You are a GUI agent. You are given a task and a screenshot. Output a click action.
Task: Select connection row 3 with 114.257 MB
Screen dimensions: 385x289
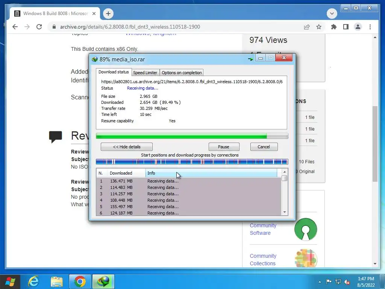189,194
